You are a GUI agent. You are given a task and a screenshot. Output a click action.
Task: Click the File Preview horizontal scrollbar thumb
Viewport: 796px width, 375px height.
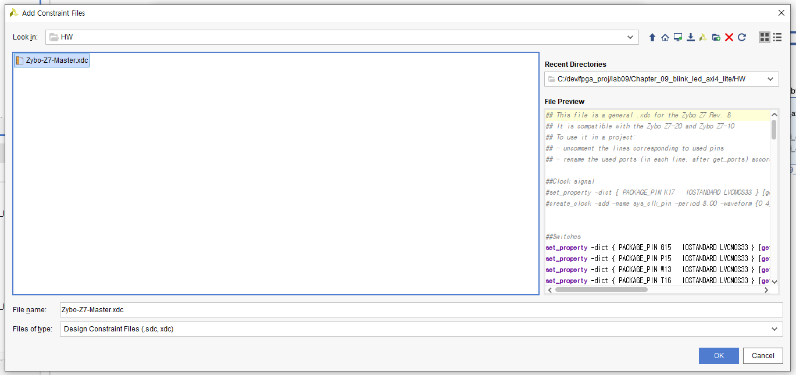pos(601,290)
